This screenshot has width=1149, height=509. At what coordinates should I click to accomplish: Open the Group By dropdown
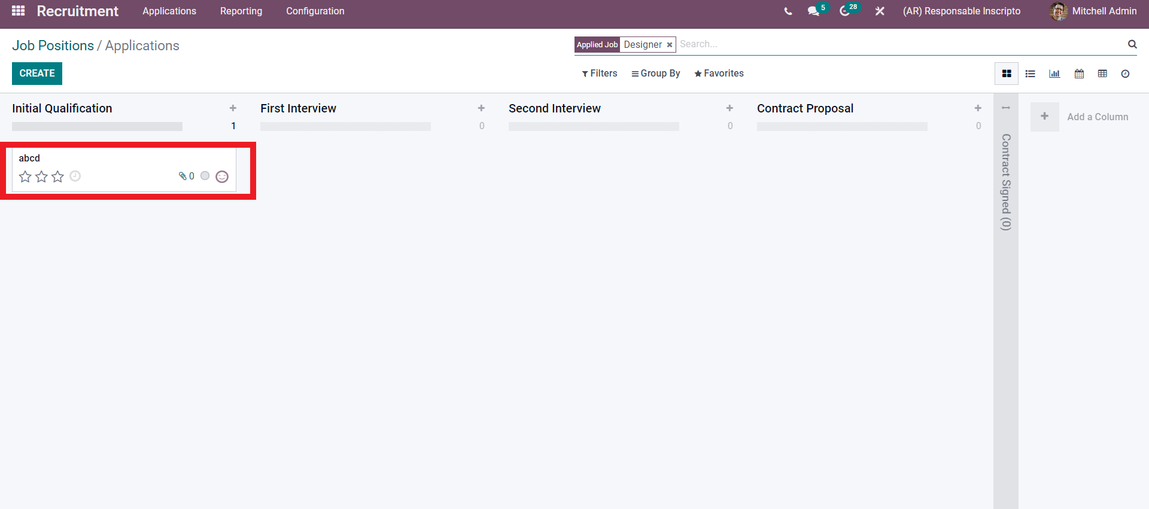pos(655,74)
